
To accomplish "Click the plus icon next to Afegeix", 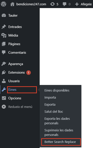I will click(77, 4).
